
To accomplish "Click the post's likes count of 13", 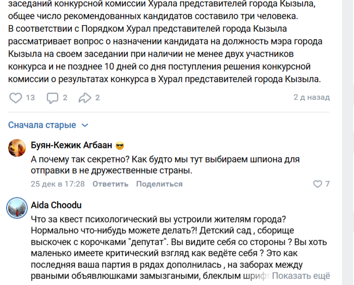I will [x=30, y=97].
